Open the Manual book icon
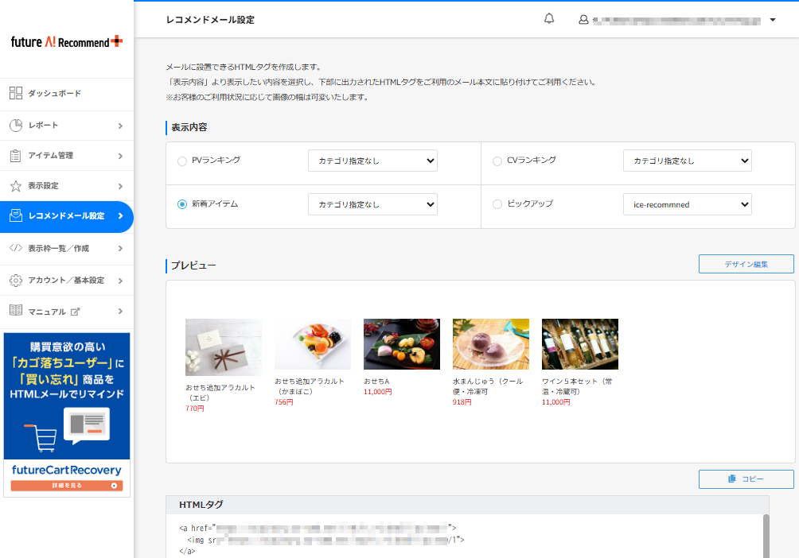 pyautogui.click(x=16, y=311)
